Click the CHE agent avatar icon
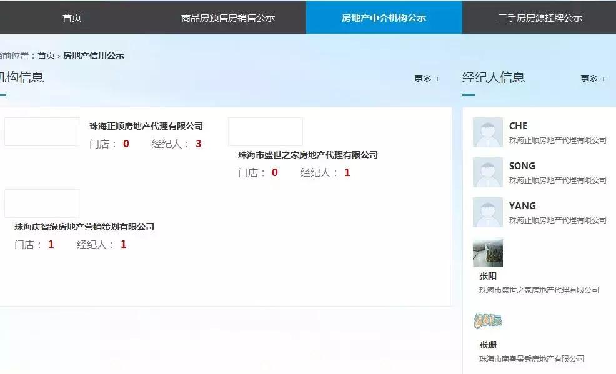This screenshot has width=616, height=374. click(x=488, y=131)
